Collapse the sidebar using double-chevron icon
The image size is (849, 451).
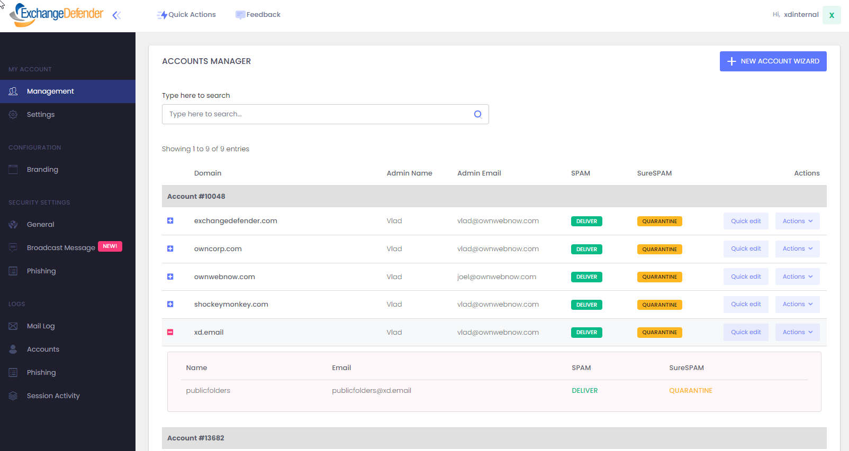pos(116,15)
